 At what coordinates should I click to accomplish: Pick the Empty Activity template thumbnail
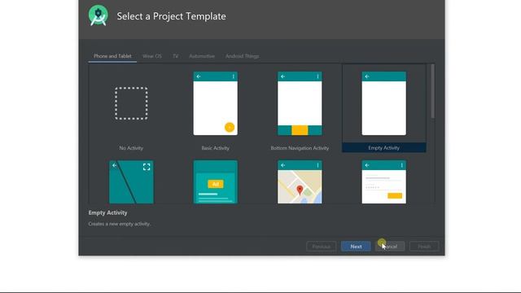point(383,103)
